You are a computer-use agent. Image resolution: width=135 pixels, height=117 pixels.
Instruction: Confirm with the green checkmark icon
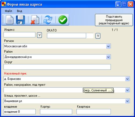63,20
